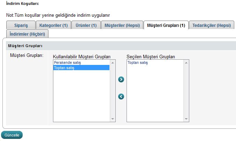This screenshot has height=141, width=236.
Task: Show the Tedarikçiler (Hepsi) tab
Action: tap(212, 25)
